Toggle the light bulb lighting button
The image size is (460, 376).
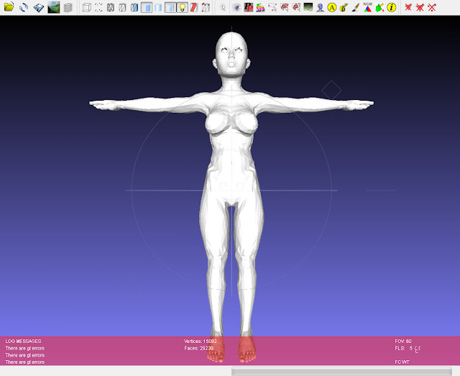[x=182, y=7]
